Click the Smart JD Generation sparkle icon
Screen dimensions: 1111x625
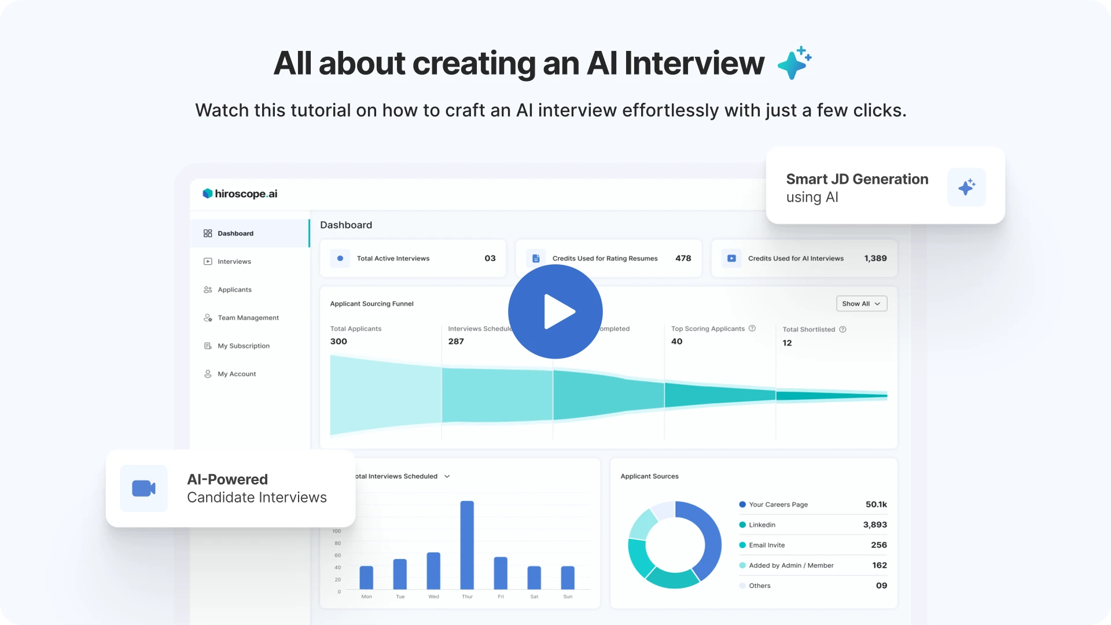pyautogui.click(x=966, y=187)
